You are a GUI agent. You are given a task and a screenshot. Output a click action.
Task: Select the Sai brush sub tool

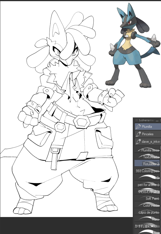147,231
